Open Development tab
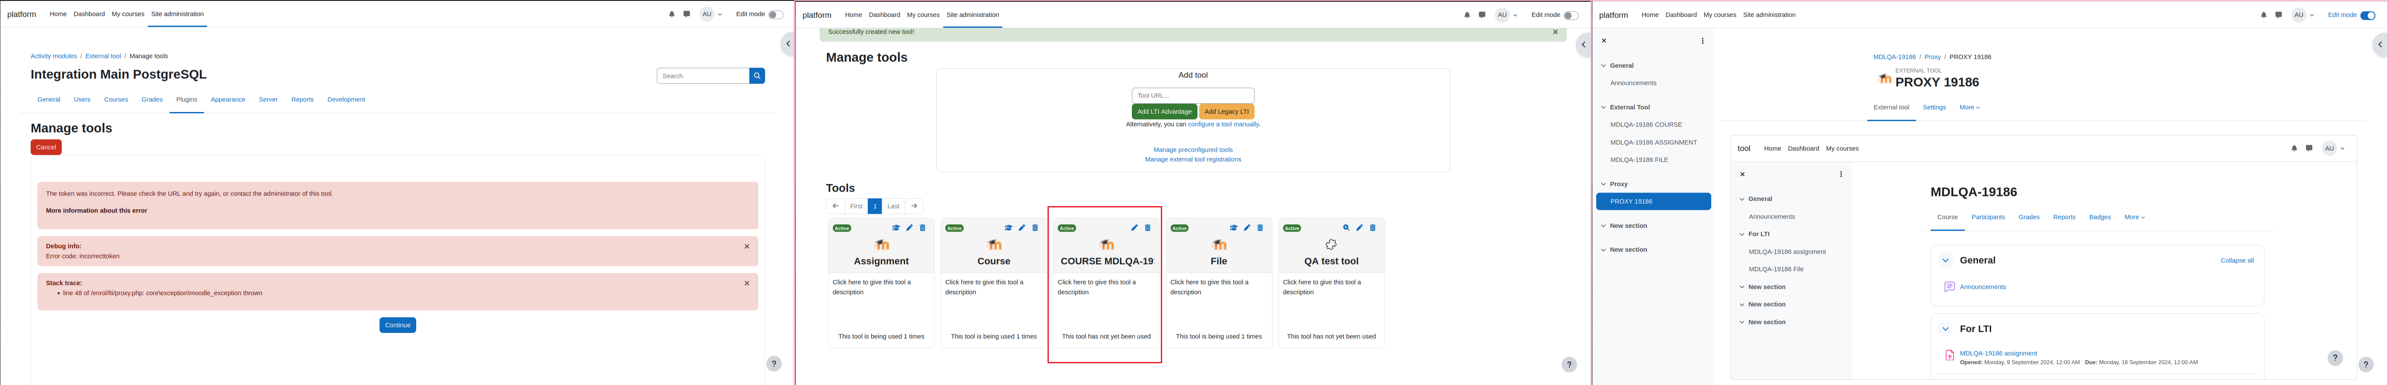The image size is (2389, 385). (x=346, y=99)
